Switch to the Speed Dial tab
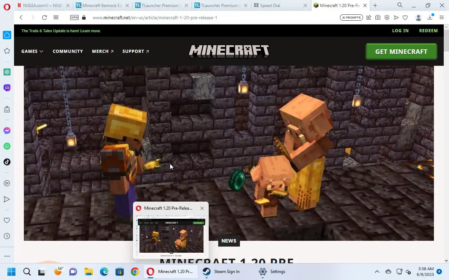The width and height of the screenshot is (449, 280). pos(281,5)
